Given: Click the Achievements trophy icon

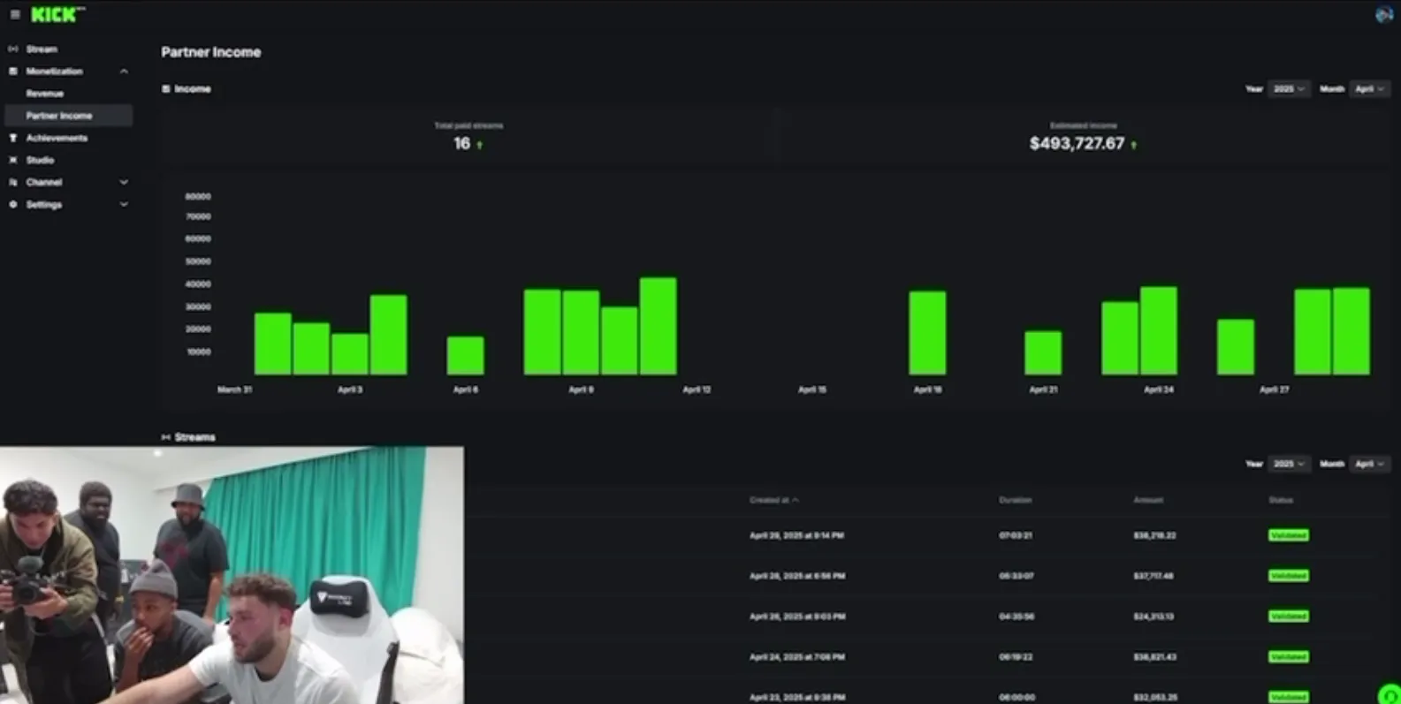Looking at the screenshot, I should click(13, 138).
